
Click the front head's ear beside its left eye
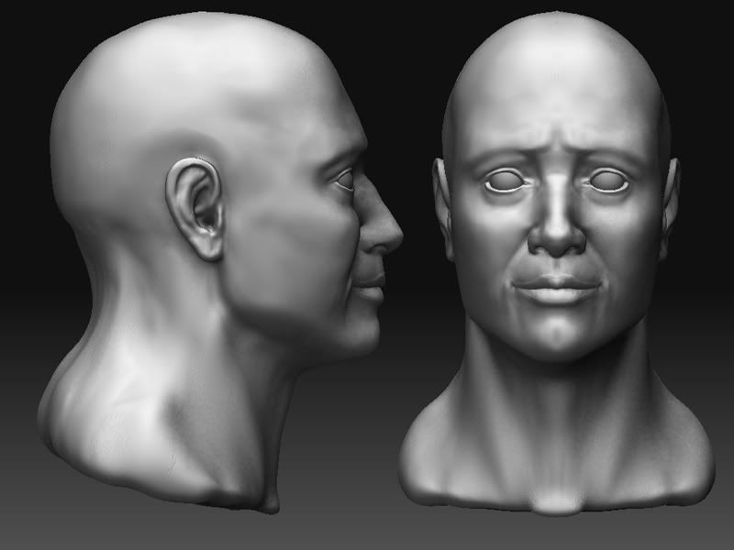[x=441, y=197]
